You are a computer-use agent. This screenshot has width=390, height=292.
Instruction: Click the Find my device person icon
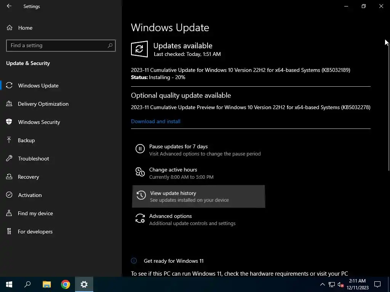(x=9, y=213)
